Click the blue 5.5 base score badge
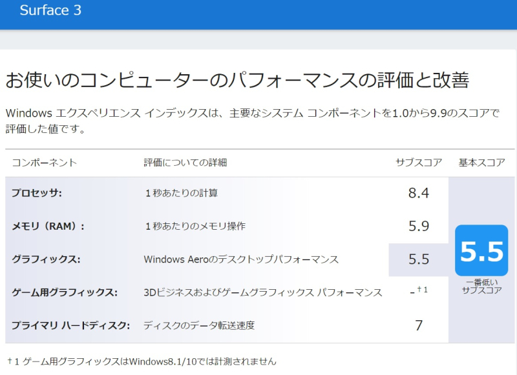Viewport: 517px width, 375px height. (x=481, y=250)
